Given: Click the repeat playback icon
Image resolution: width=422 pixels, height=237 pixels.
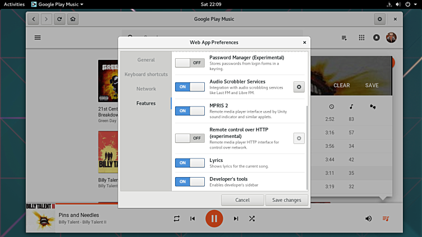Looking at the screenshot, I should click(177, 219).
